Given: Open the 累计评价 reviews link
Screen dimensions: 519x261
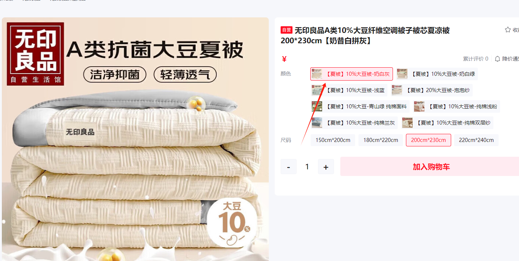Looking at the screenshot, I should click(x=476, y=59).
